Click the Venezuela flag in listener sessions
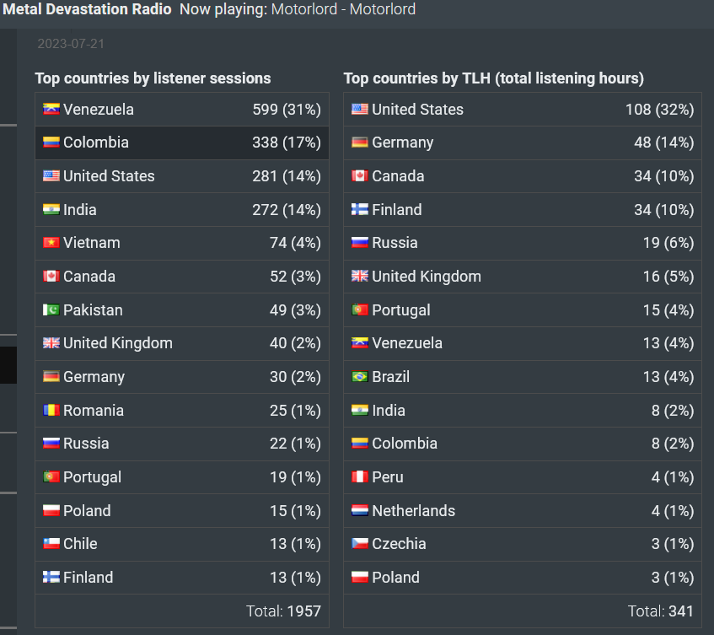Image resolution: width=714 pixels, height=635 pixels. pos(51,110)
